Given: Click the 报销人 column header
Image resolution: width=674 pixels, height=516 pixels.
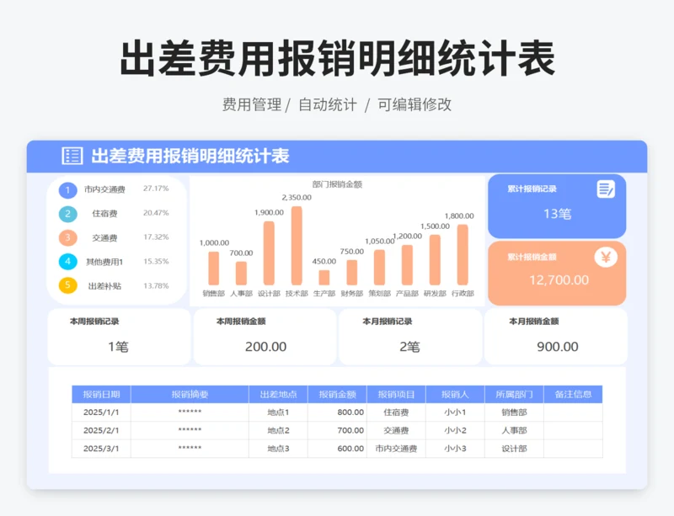Looking at the screenshot, I should pyautogui.click(x=455, y=395).
